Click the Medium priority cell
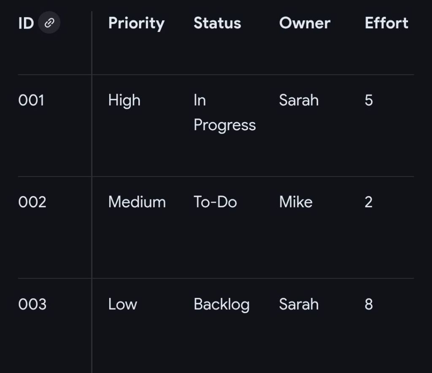This screenshot has width=432, height=373. [x=137, y=202]
